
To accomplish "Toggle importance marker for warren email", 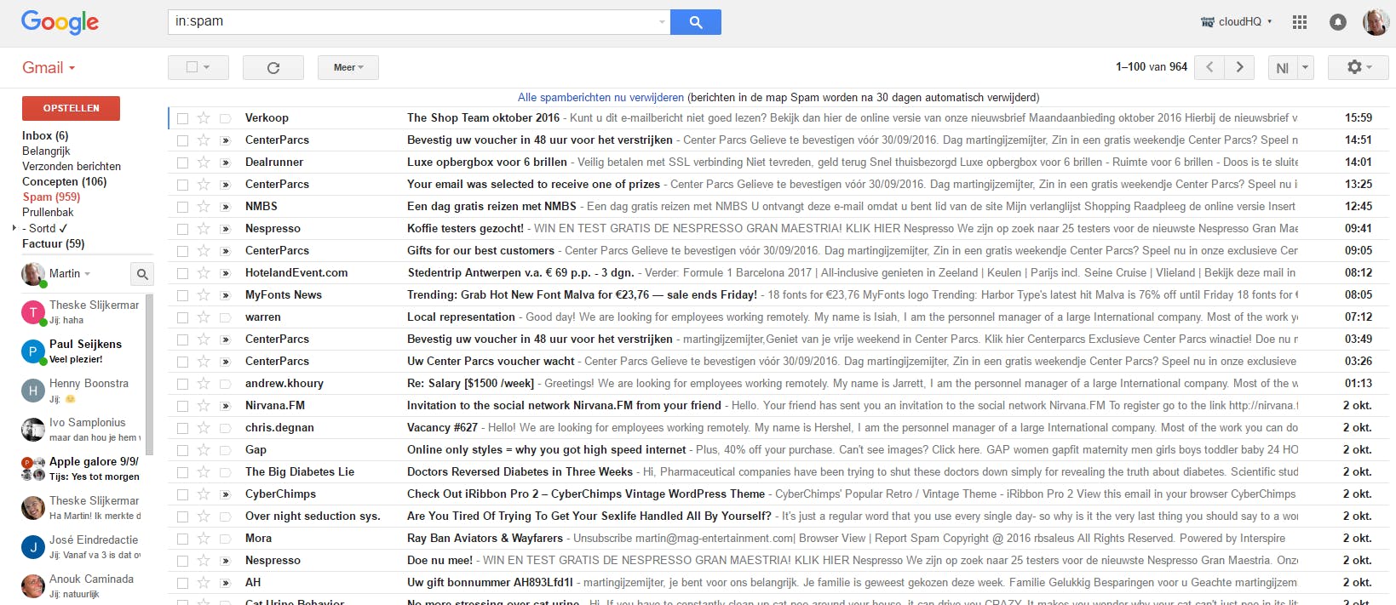I will (x=226, y=317).
